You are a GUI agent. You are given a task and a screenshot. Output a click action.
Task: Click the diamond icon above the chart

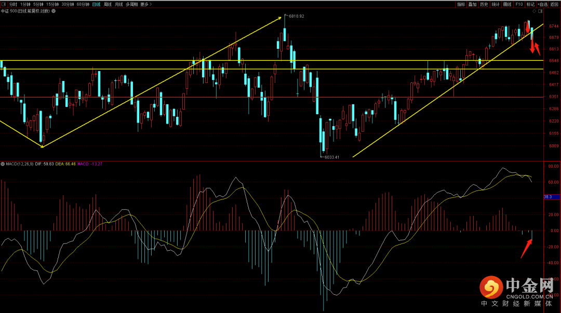tap(534, 11)
